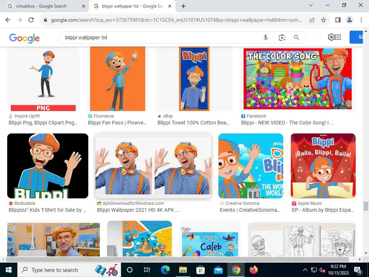Close the blippi wallpaper tab
This screenshot has height=277, width=369.
(170, 6)
